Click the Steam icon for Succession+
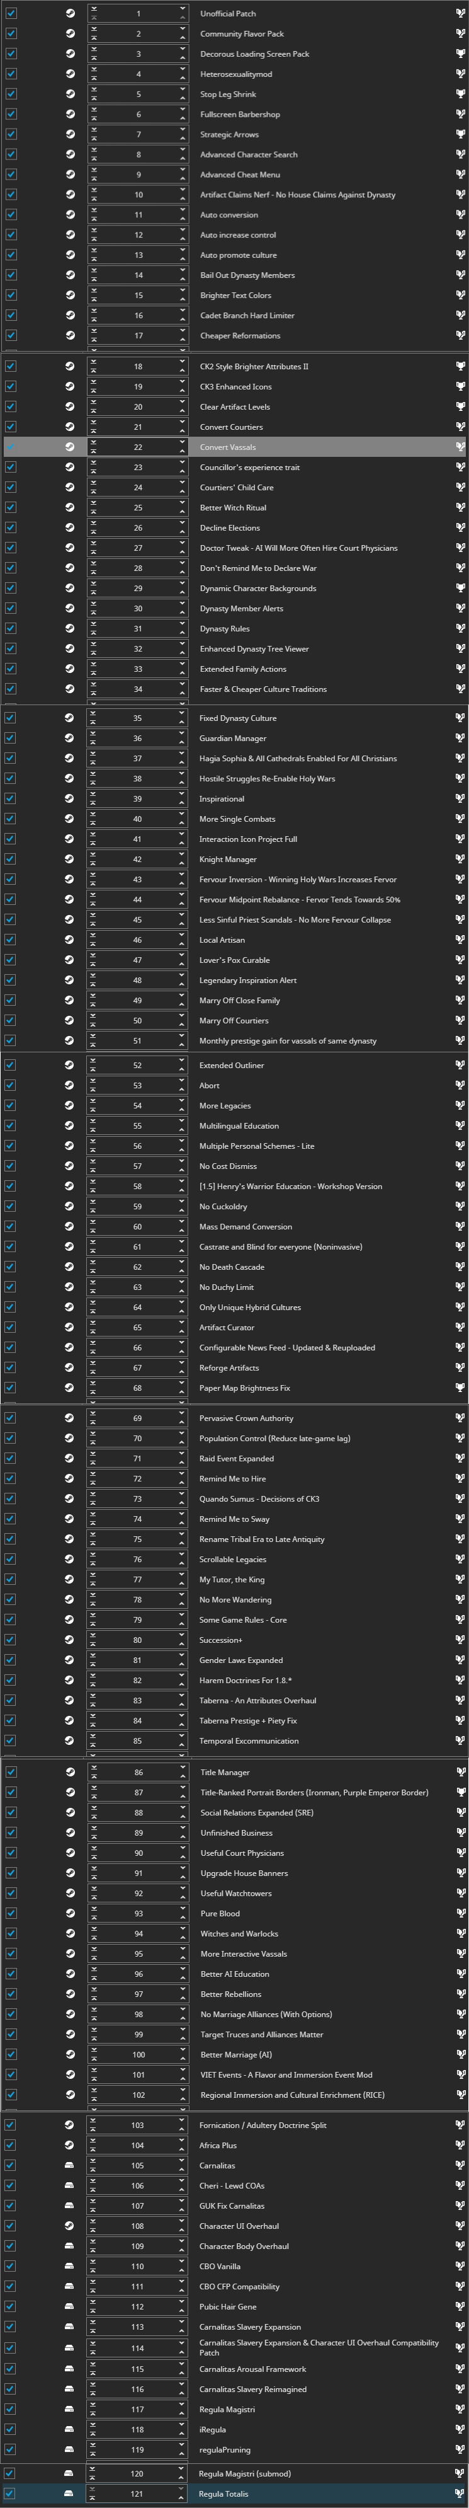The image size is (469, 2508). click(69, 1640)
